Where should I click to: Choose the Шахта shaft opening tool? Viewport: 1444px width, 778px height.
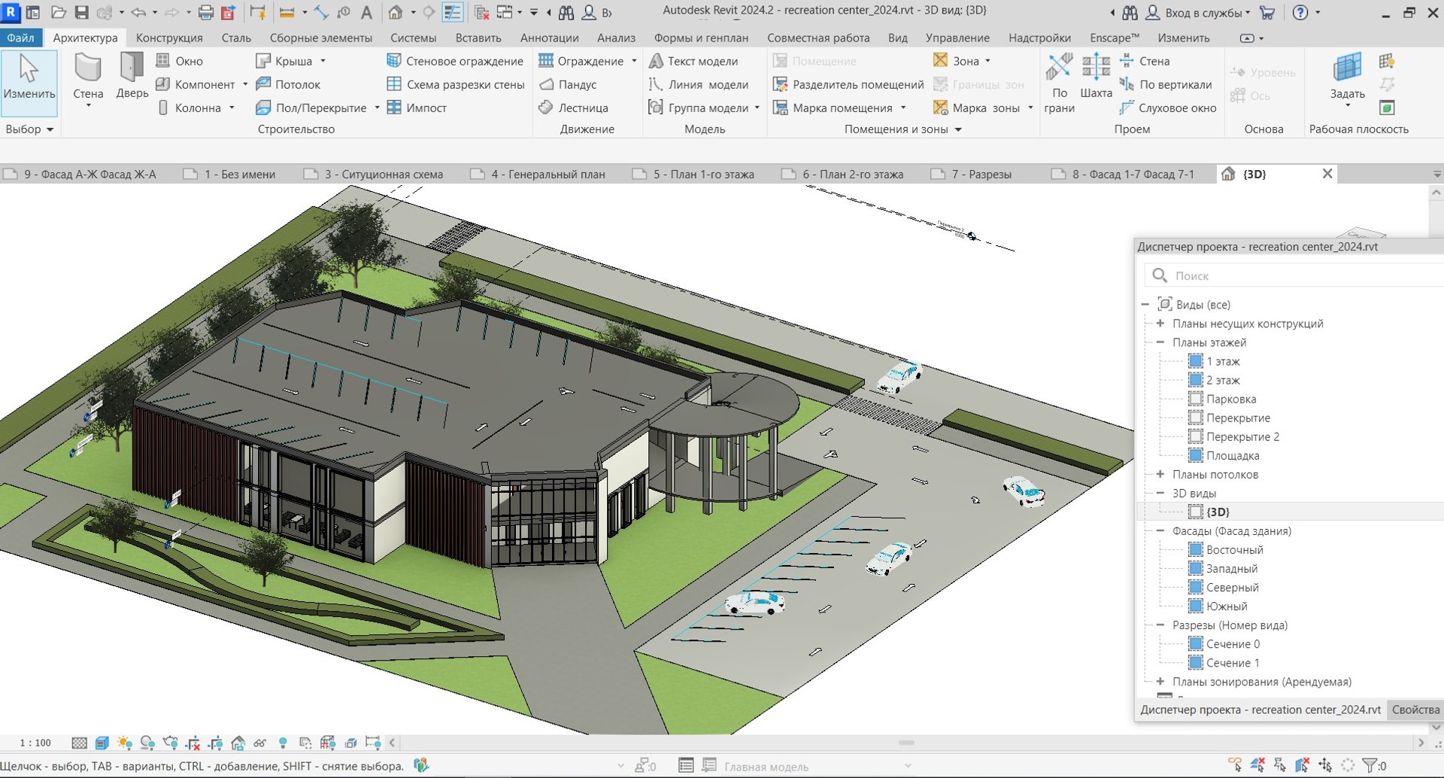pos(1096,77)
